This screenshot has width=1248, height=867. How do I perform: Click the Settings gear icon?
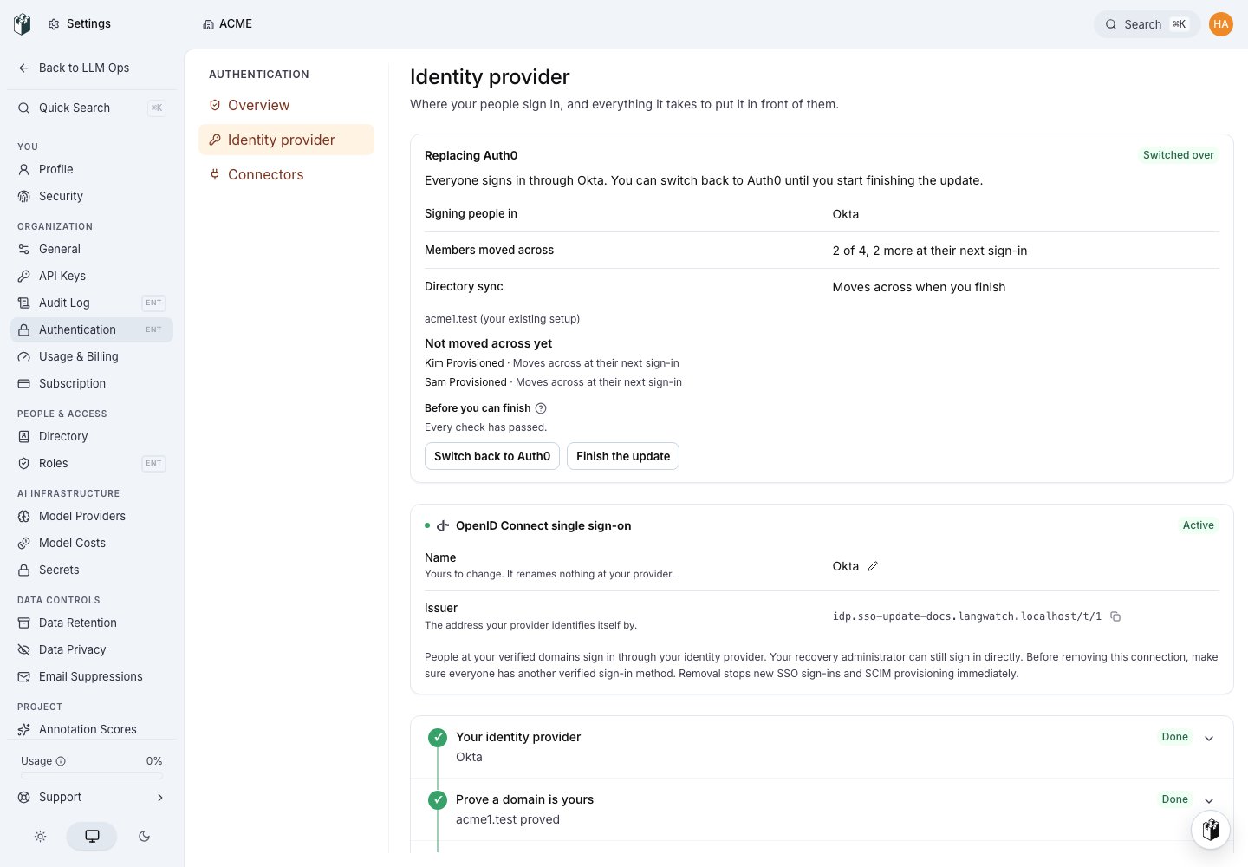tap(54, 24)
